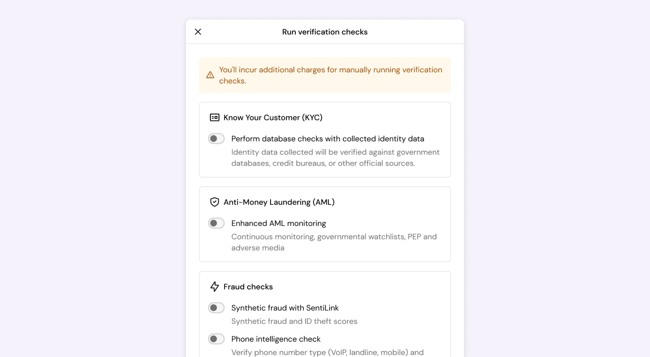Click the Know Your Customer (KYC) heading
Image resolution: width=650 pixels, height=357 pixels.
(x=273, y=117)
